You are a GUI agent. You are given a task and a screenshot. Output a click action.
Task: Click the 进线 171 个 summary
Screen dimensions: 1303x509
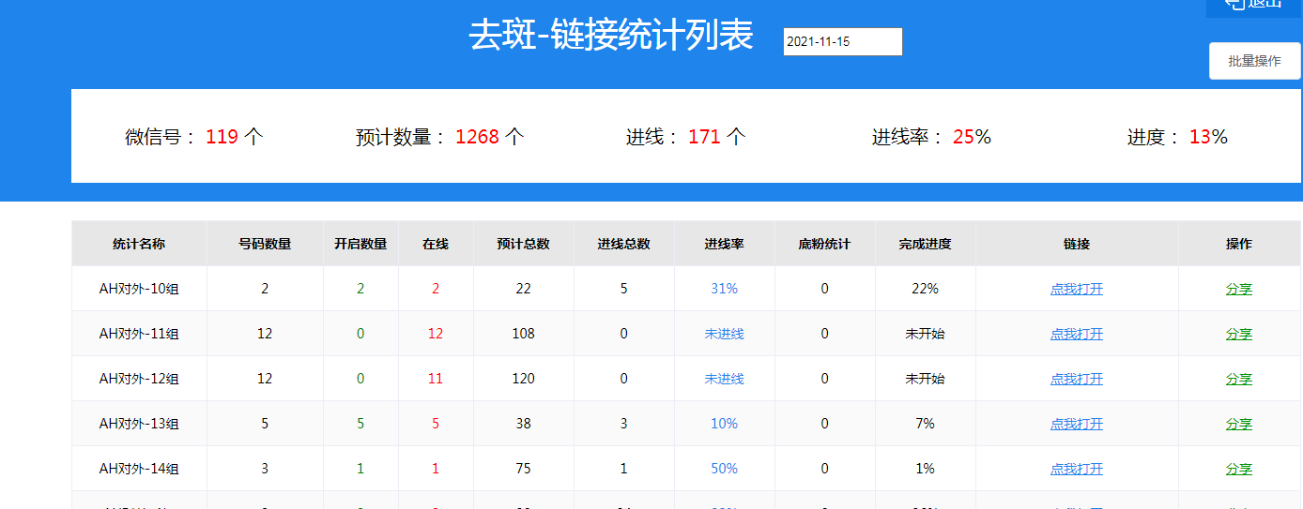(x=686, y=137)
